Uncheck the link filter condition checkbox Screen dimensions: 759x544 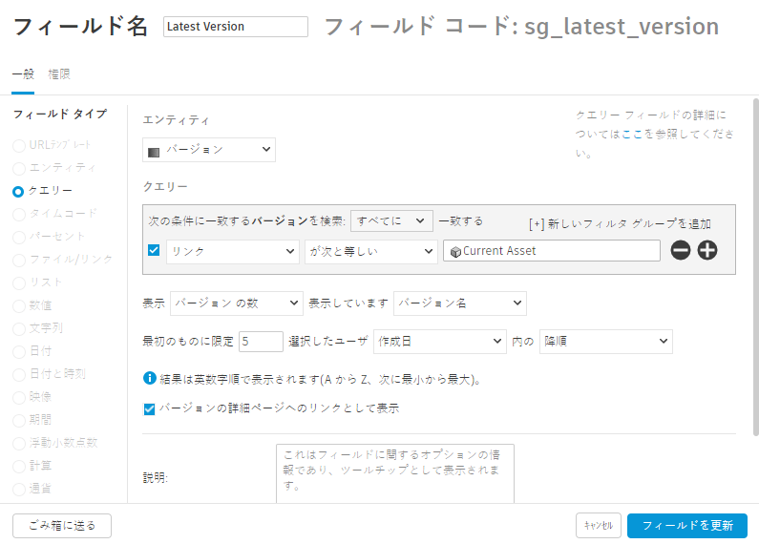click(154, 251)
